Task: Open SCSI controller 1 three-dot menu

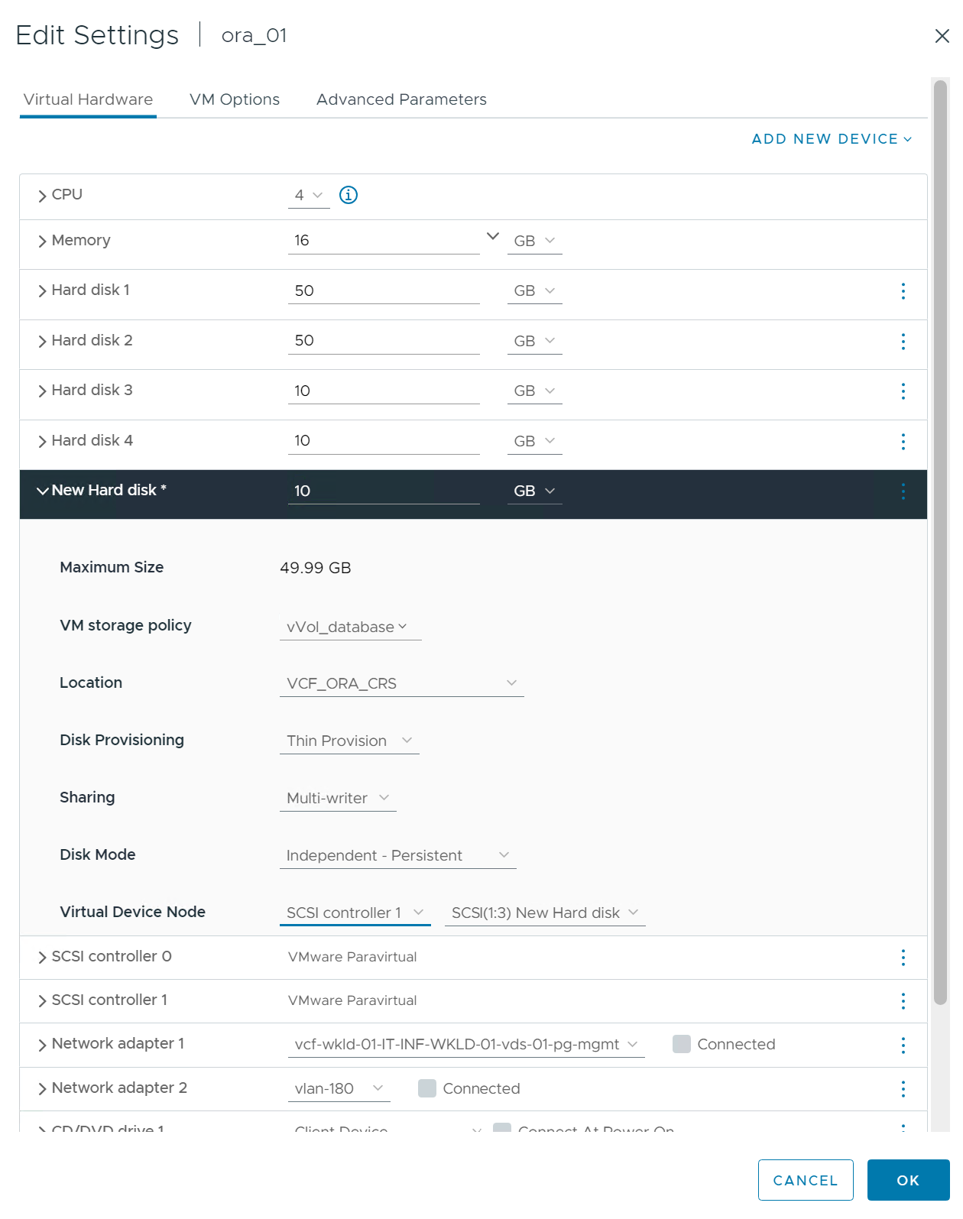Action: click(x=903, y=1001)
